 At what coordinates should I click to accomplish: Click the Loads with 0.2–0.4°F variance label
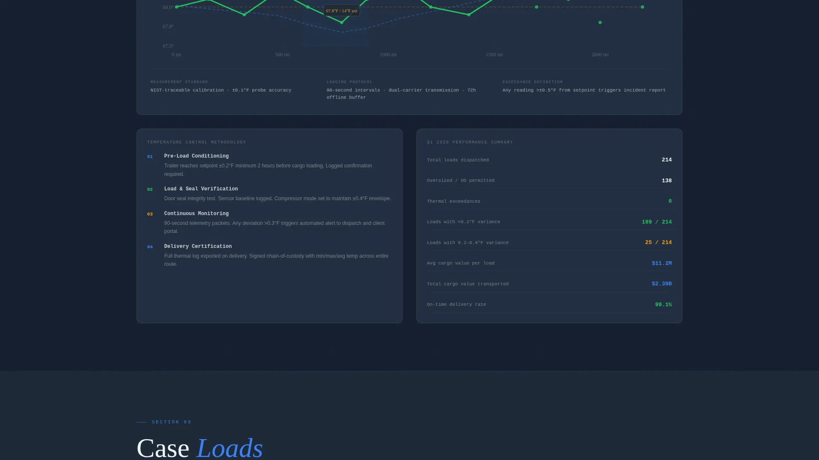[468, 243]
